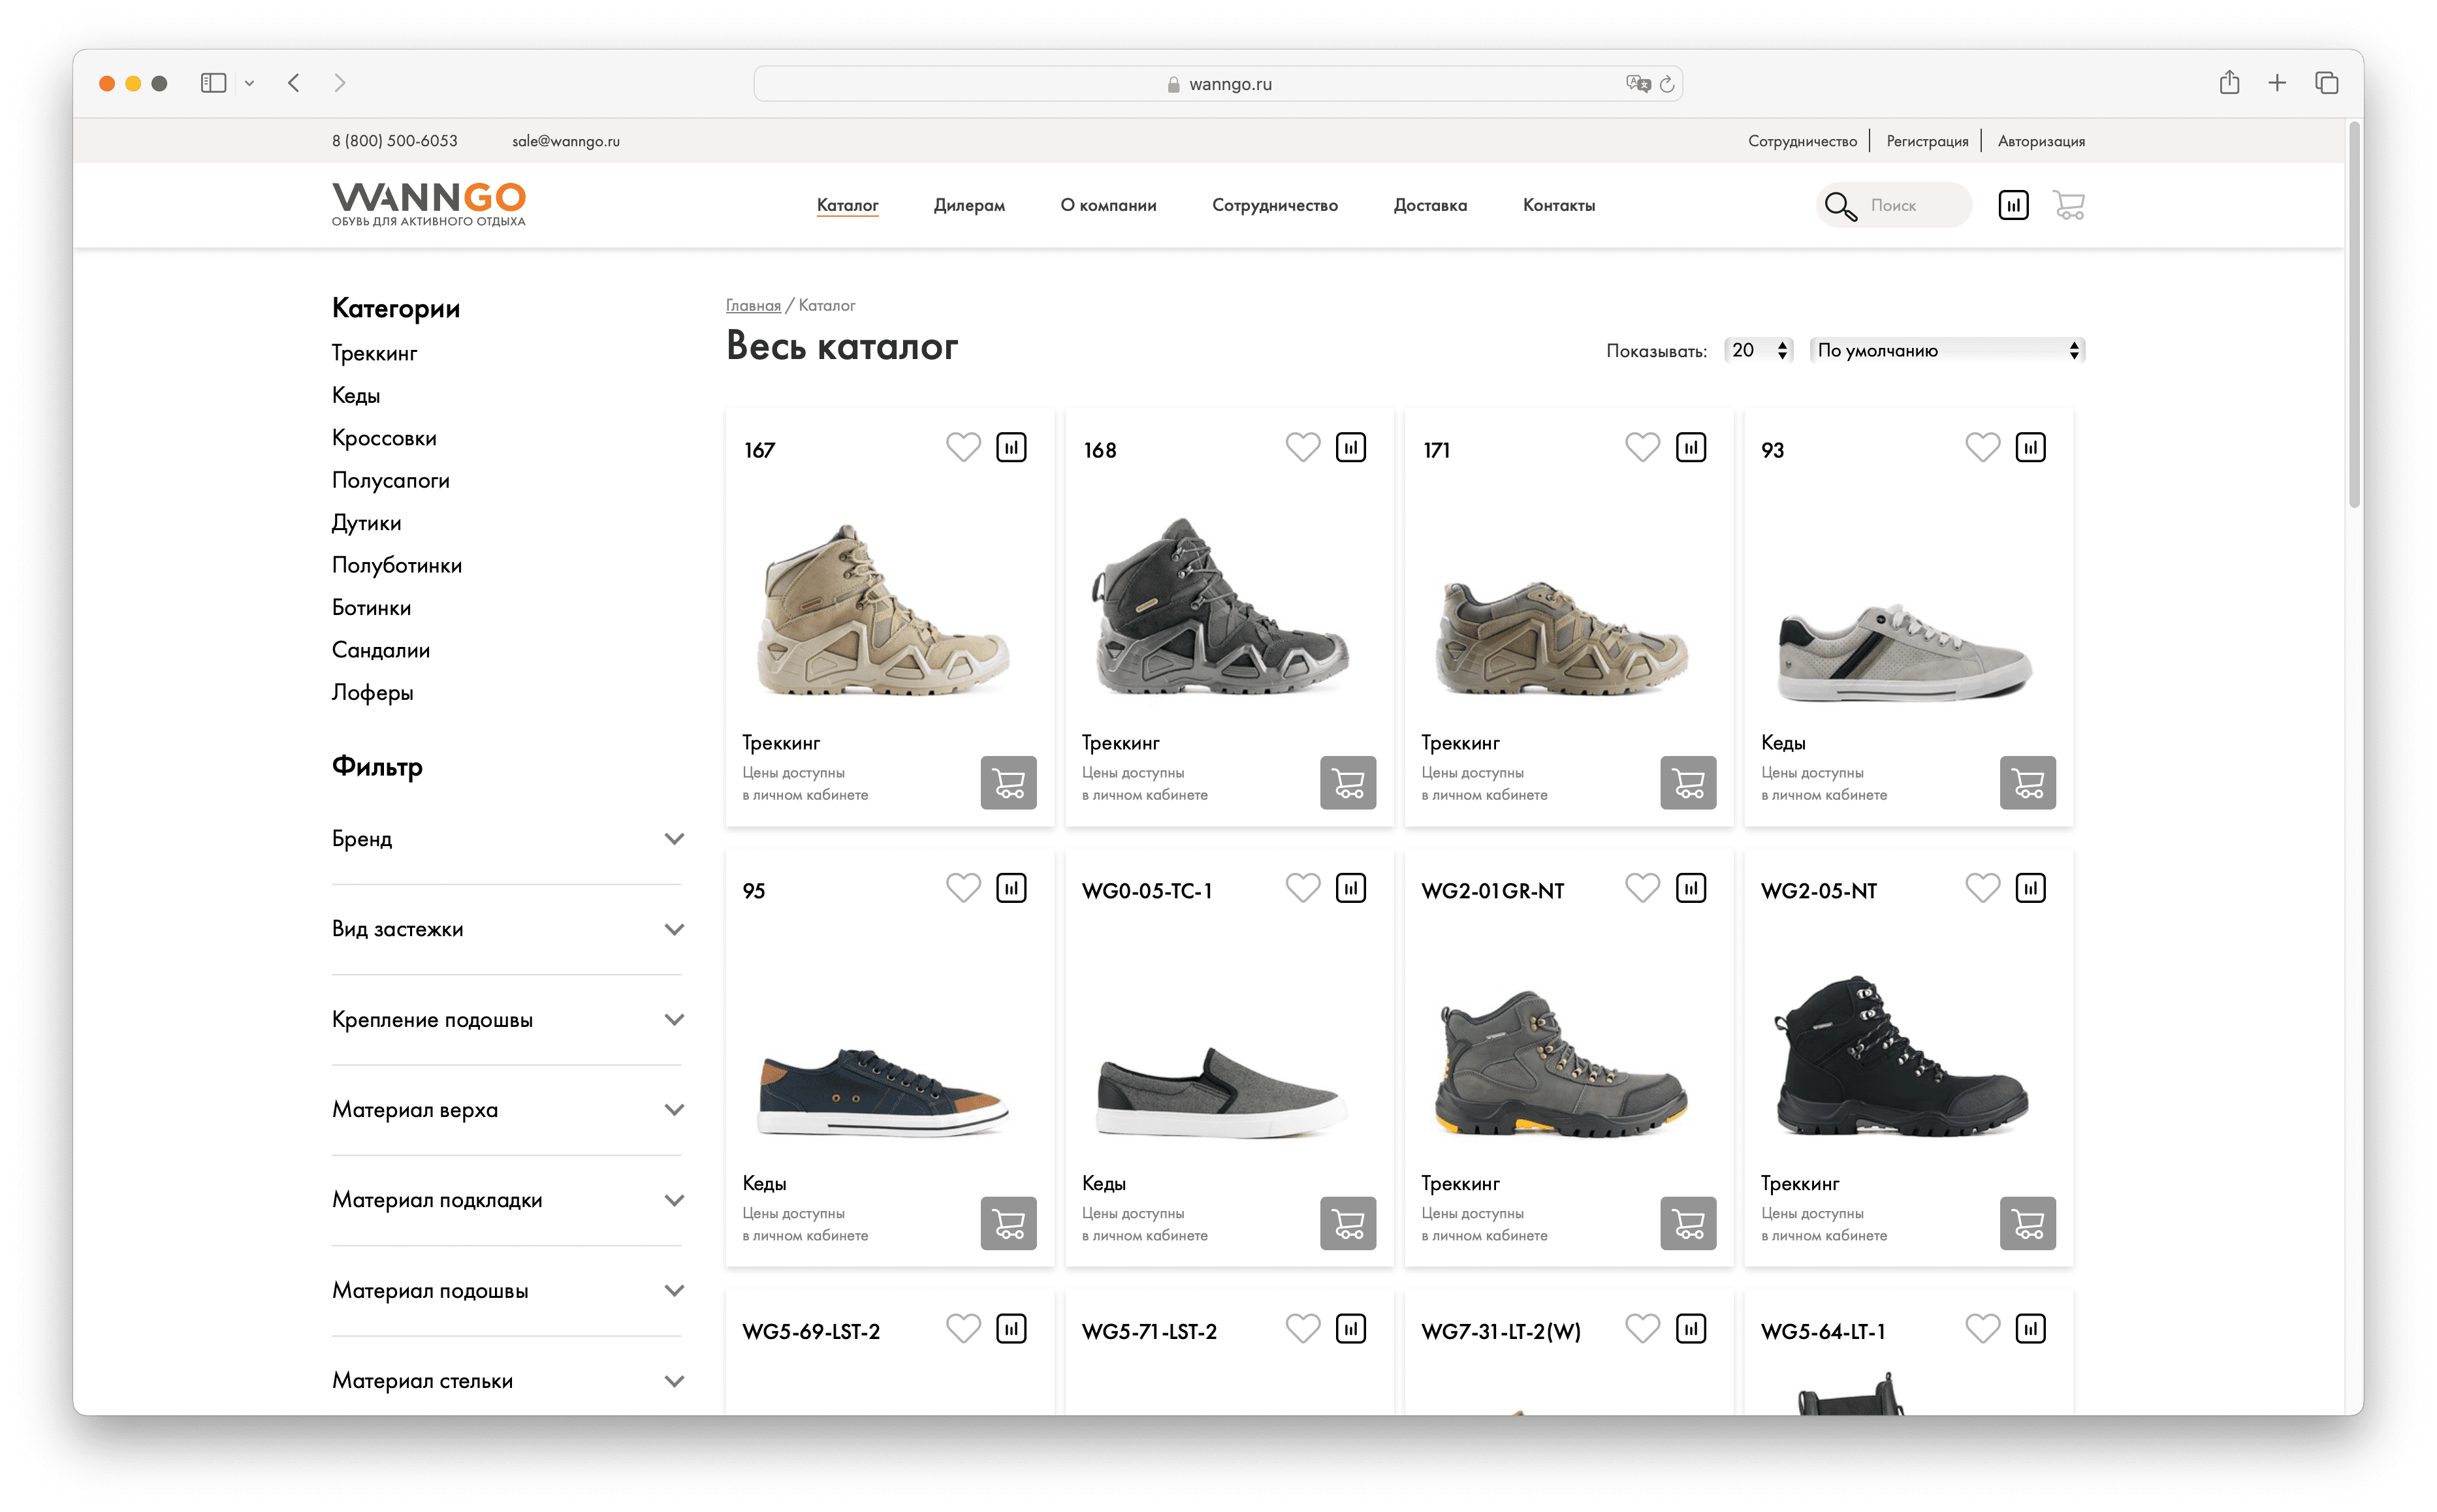
Task: Open Контакты menu item
Action: click(1558, 205)
